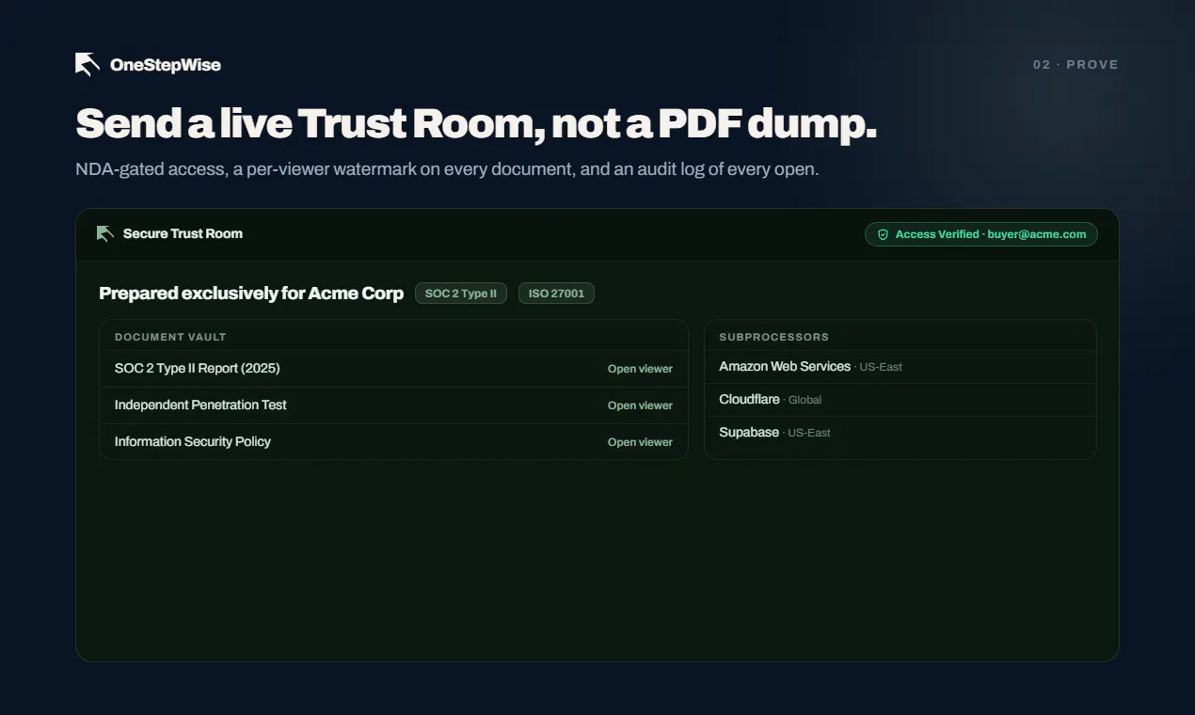Click the Access Verified buyer@acme.com pill
The width and height of the screenshot is (1195, 715).
981,234
